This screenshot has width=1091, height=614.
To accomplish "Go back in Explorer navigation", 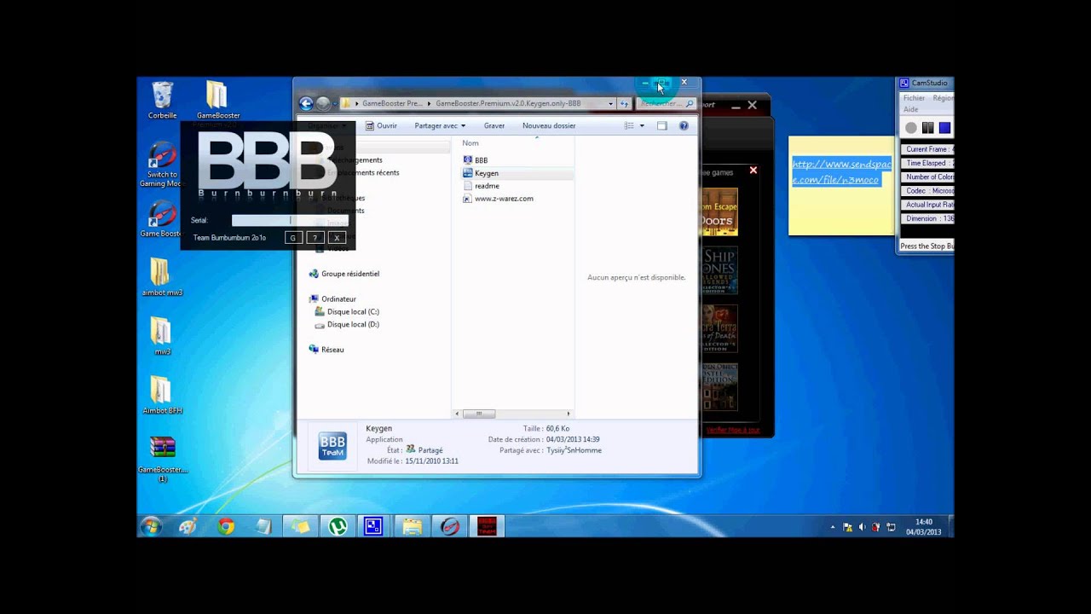I will point(306,104).
